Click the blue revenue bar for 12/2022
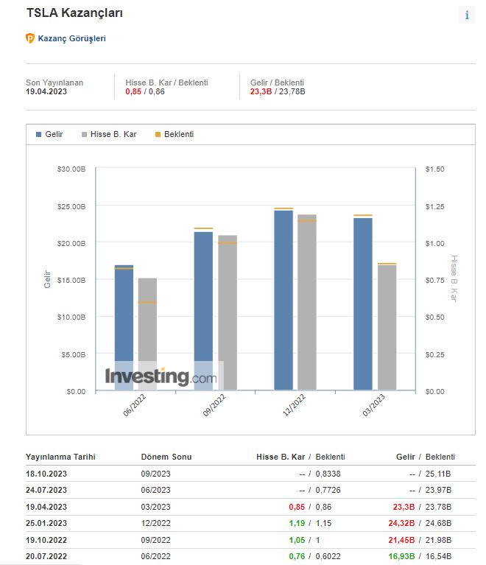This screenshot has height=565, width=486. point(283,300)
